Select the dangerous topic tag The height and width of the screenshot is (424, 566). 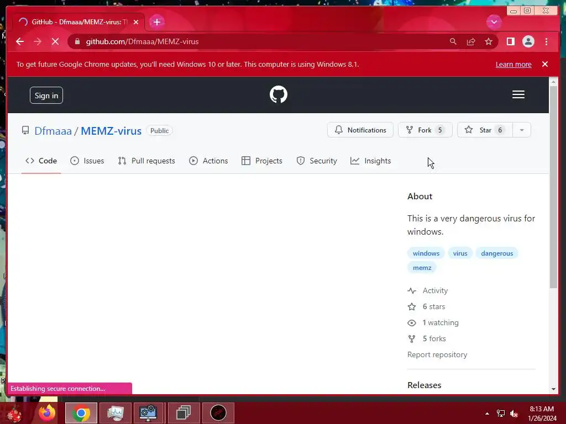pos(497,253)
